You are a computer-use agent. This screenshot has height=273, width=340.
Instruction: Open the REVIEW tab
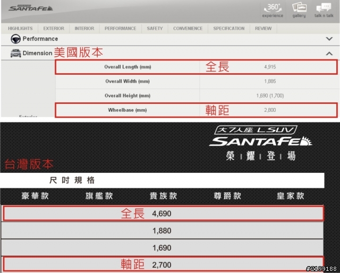tap(263, 29)
